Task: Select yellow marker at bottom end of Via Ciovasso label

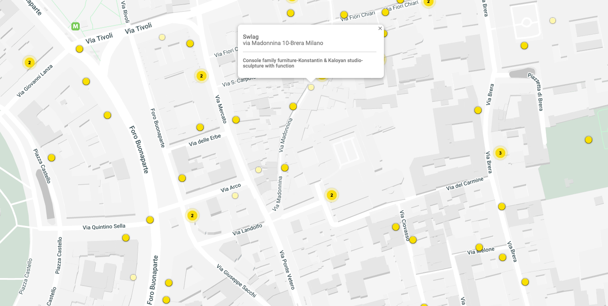Action: tap(413, 240)
